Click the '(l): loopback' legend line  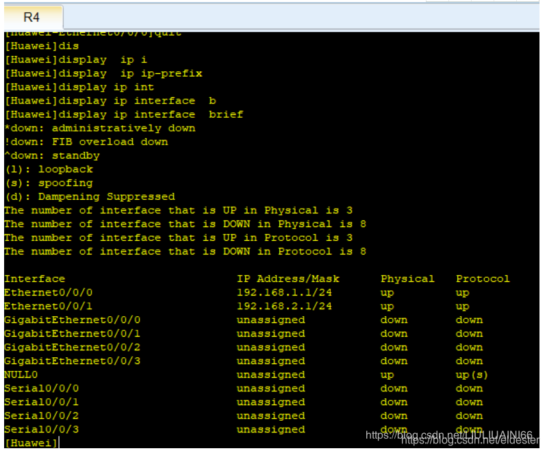49,169
